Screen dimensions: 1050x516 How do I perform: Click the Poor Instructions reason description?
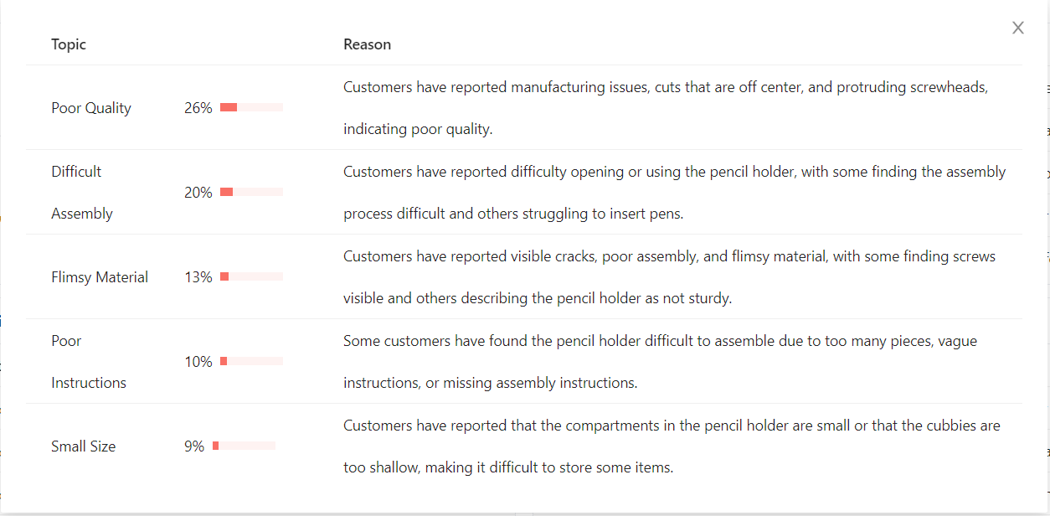(x=660, y=362)
